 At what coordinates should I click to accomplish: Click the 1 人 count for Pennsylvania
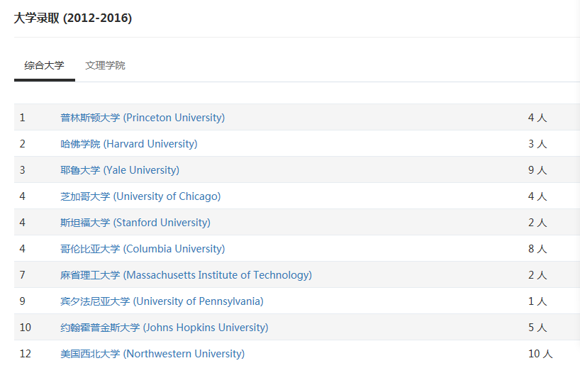point(537,301)
